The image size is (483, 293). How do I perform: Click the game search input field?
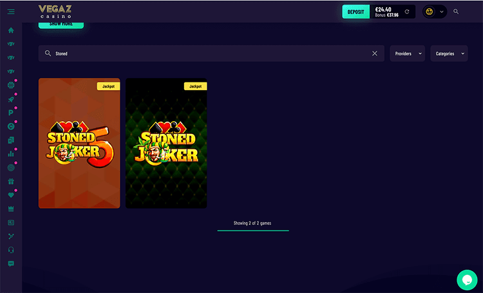211,53
